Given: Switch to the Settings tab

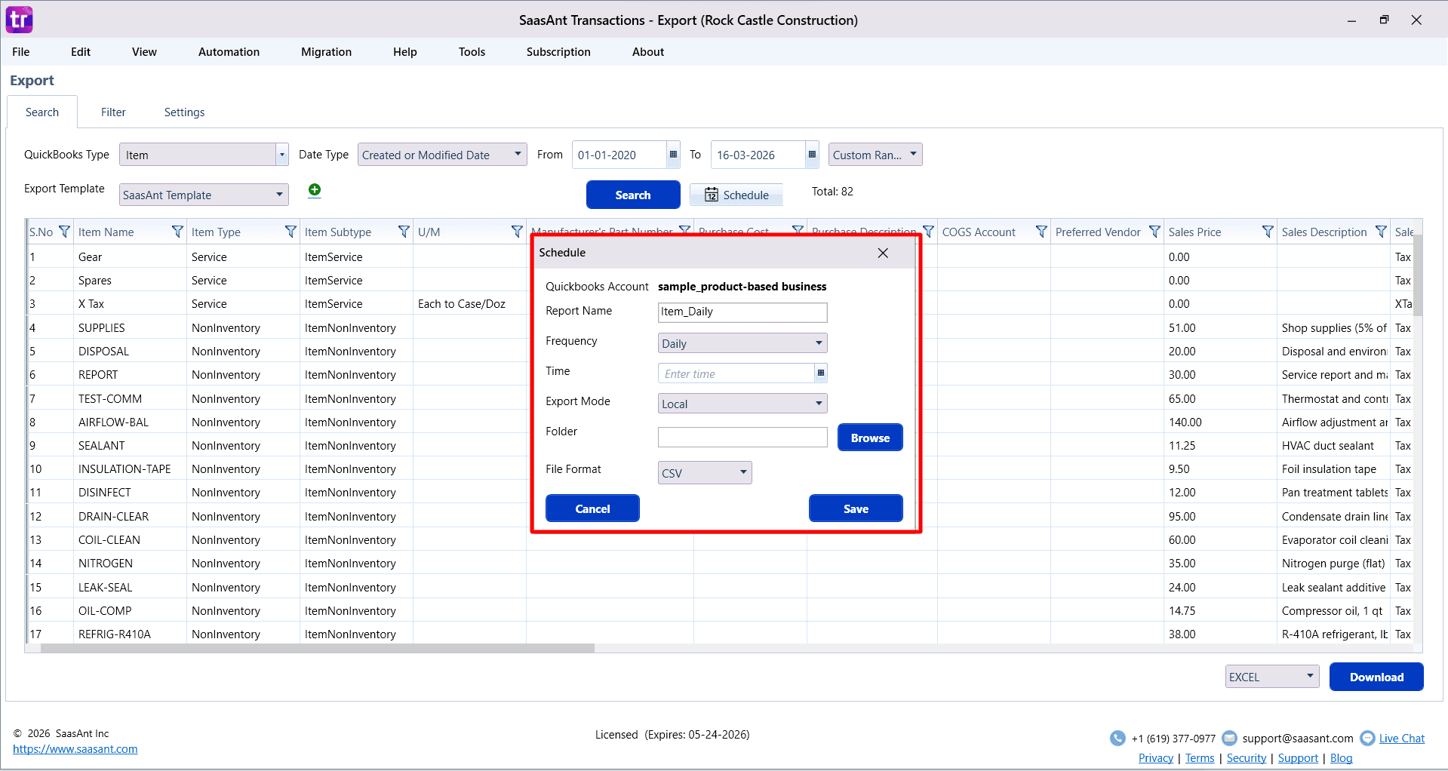Looking at the screenshot, I should coord(184,112).
